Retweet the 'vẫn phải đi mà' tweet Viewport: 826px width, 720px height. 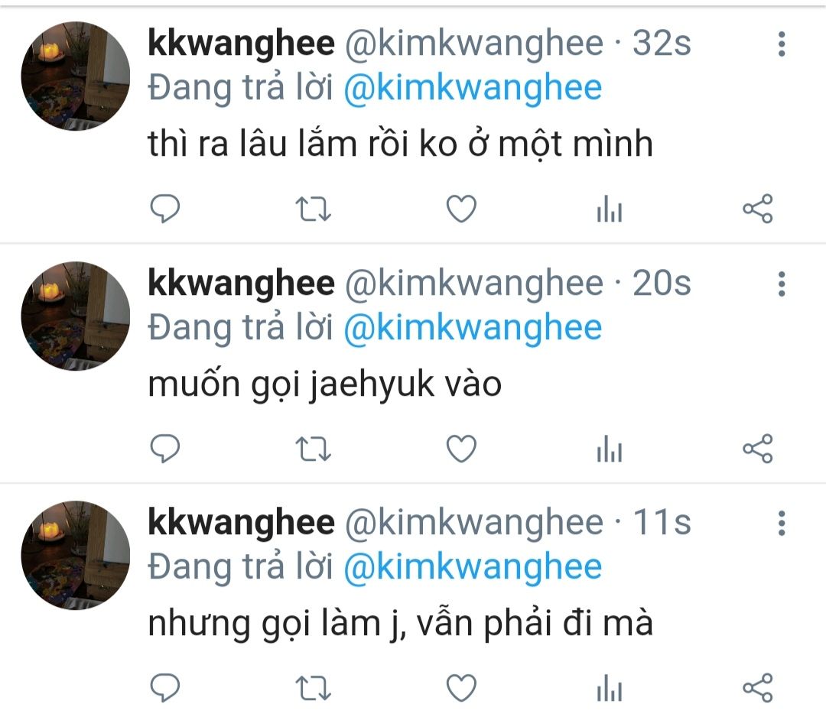point(313,688)
